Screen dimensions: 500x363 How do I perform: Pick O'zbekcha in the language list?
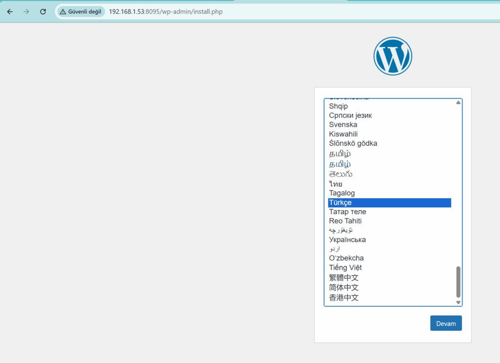[x=346, y=258]
